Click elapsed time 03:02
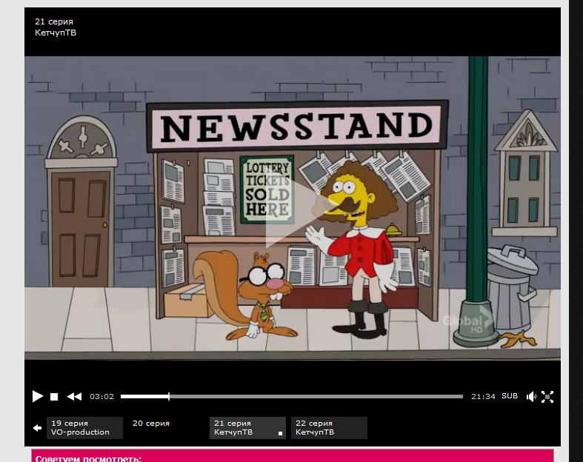583x462 pixels. click(x=102, y=397)
